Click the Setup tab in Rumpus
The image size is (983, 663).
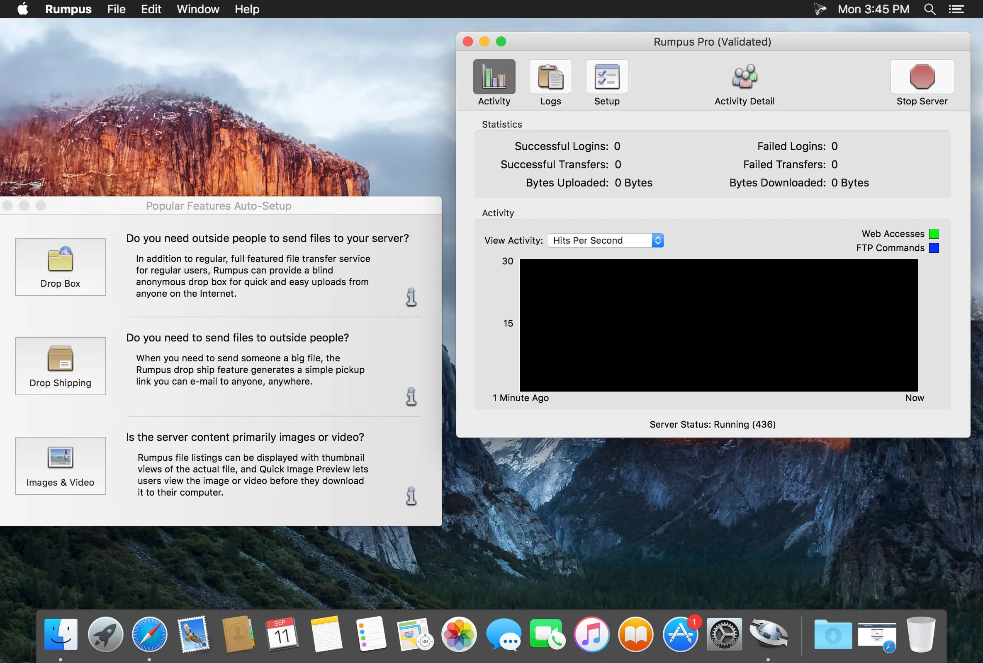coord(606,81)
